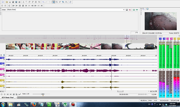
Task: Click the channel 5 yellow meter label
Action: (x=175, y=39)
